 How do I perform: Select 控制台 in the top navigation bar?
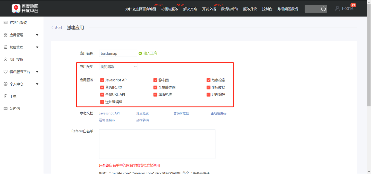click(x=267, y=9)
